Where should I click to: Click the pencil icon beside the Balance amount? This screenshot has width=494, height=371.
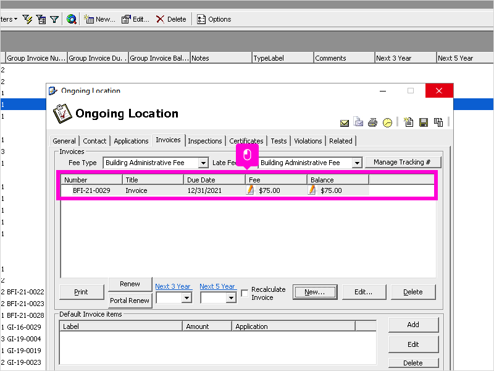[x=312, y=190]
